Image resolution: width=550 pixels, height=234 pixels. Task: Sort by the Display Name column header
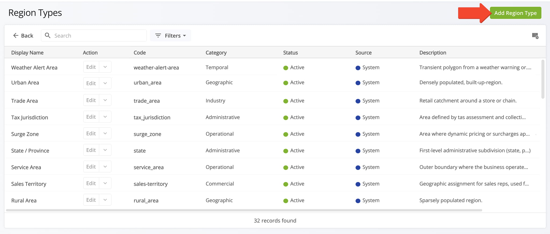click(27, 53)
